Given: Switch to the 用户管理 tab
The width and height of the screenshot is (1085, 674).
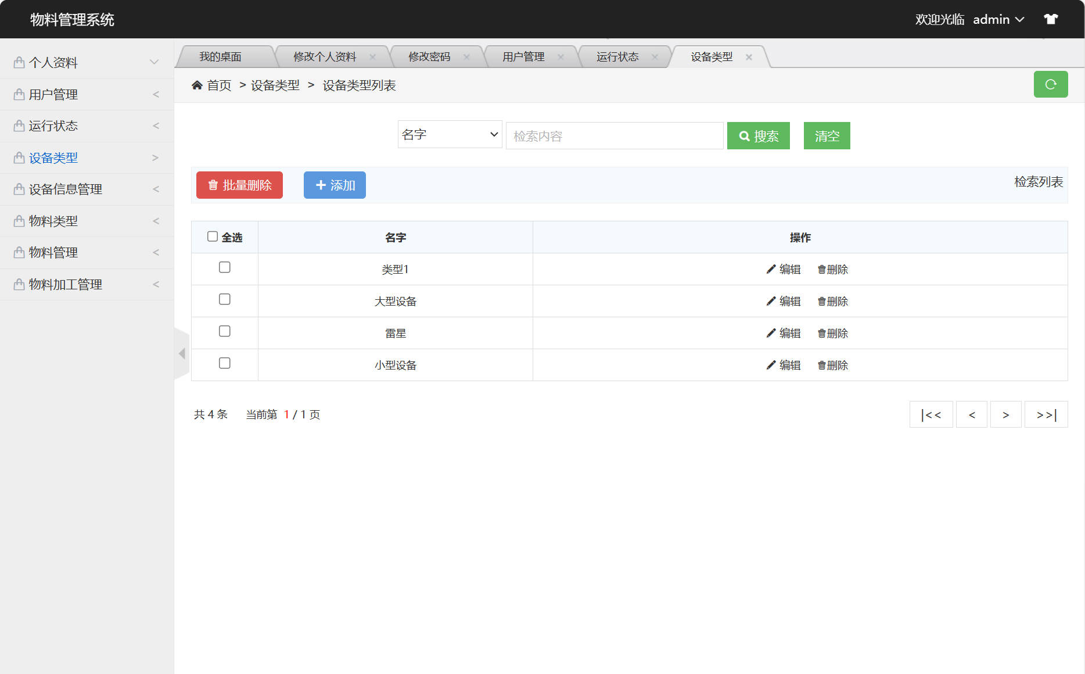Looking at the screenshot, I should click(x=522, y=56).
